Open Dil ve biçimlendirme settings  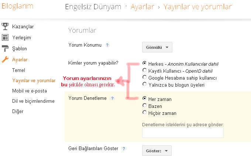click(x=33, y=101)
